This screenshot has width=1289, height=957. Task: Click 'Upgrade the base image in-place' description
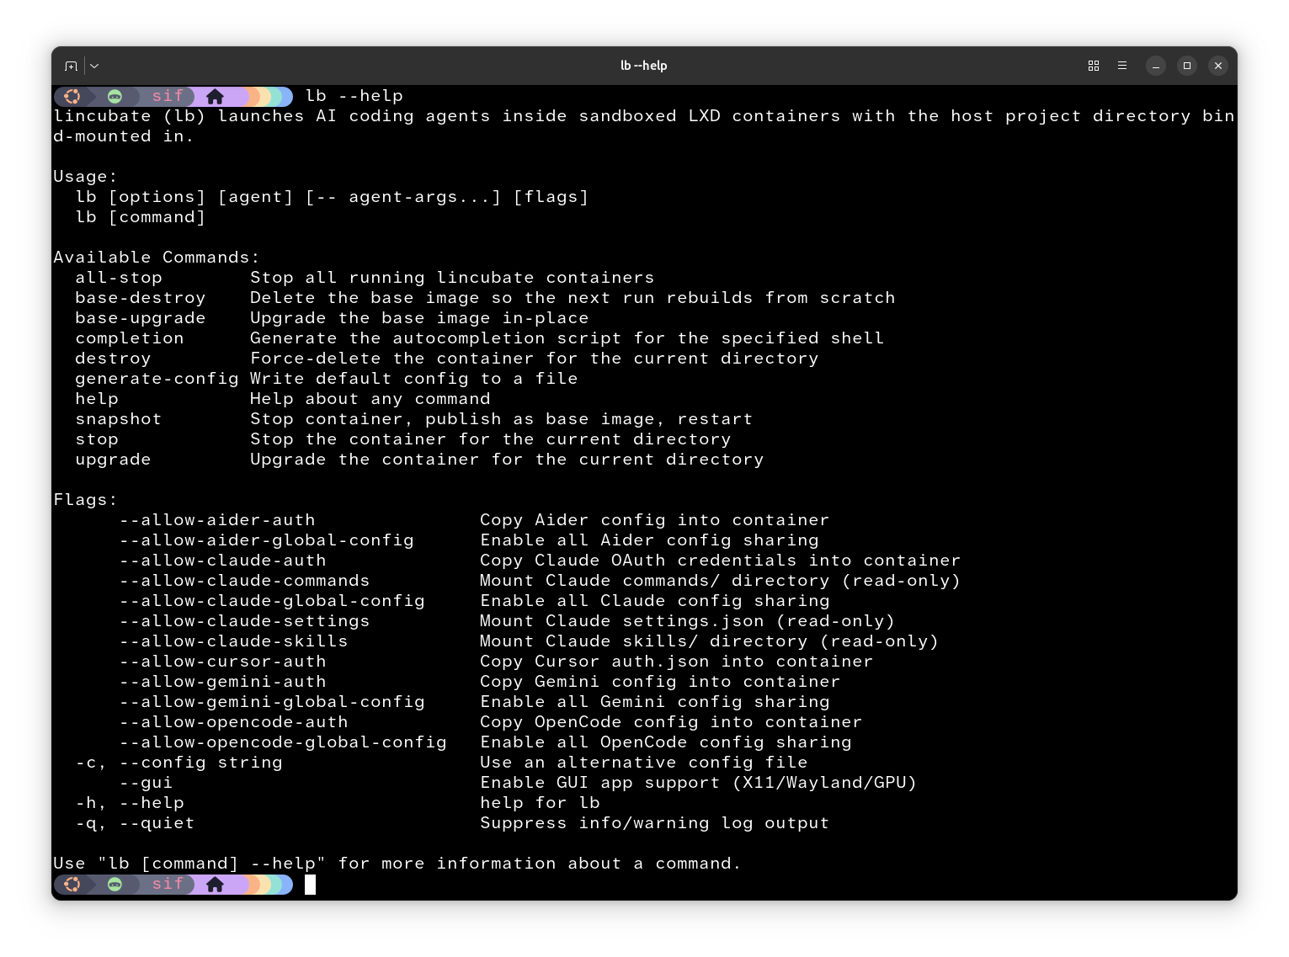[x=419, y=318]
